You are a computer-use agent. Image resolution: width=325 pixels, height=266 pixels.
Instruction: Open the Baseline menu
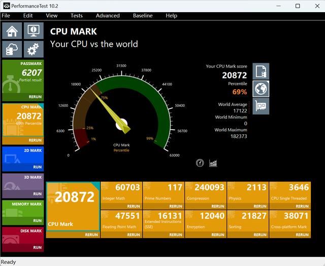(143, 16)
